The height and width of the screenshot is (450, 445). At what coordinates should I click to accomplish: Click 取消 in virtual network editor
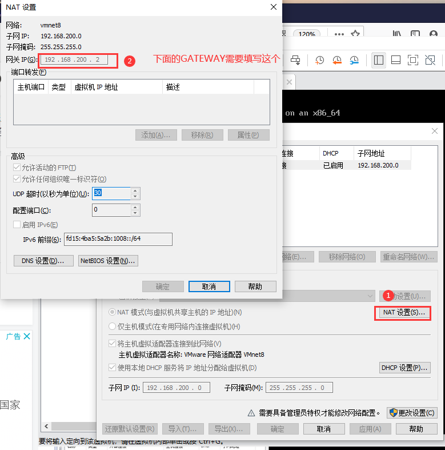[x=324, y=429]
